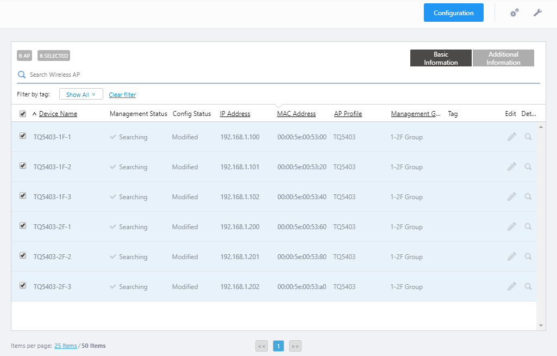Switch to the Additional Information tab
557x356 pixels.
[x=503, y=58]
